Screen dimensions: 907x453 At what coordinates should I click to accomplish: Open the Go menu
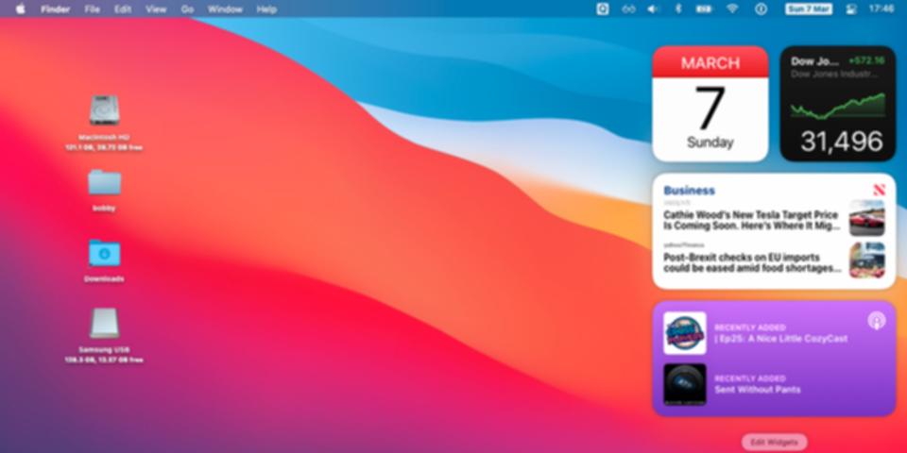coord(187,9)
